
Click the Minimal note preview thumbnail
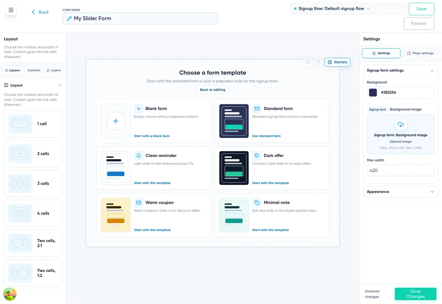[x=234, y=215]
